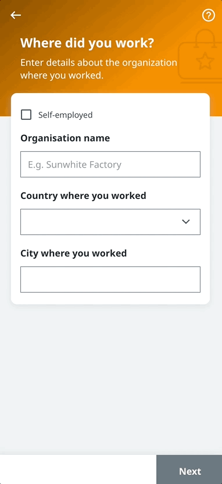Focus the Organisation name text field
The image size is (222, 484).
pyautogui.click(x=110, y=164)
